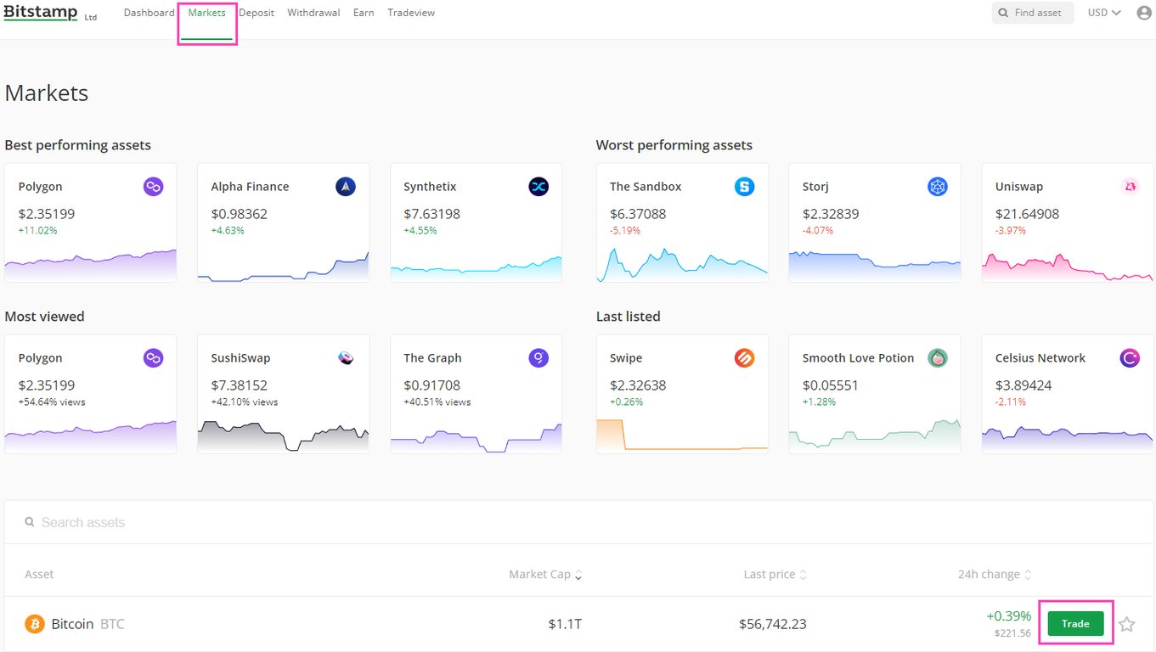This screenshot has height=652, width=1156.
Task: Click the Storj logo icon
Action: (x=937, y=187)
